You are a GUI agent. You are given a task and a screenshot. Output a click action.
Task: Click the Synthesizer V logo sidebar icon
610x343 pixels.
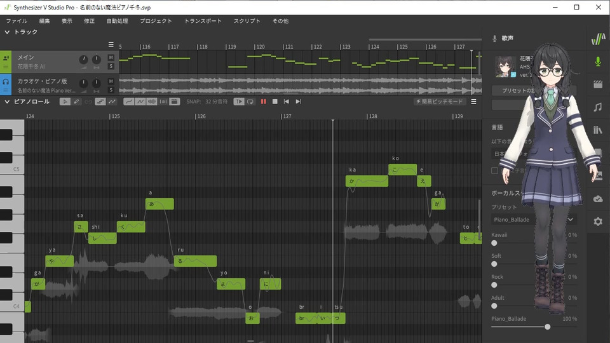point(598,39)
